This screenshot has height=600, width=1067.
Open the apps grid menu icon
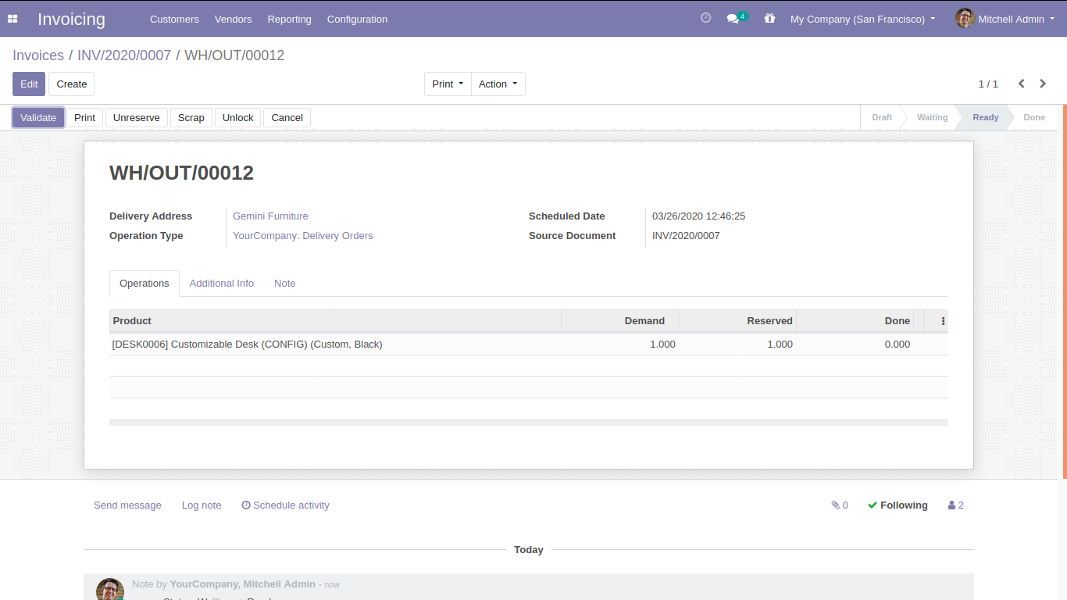tap(12, 19)
